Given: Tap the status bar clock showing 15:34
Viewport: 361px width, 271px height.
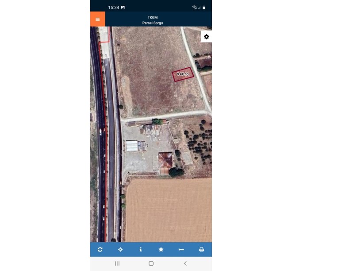Looking at the screenshot, I should 114,8.
